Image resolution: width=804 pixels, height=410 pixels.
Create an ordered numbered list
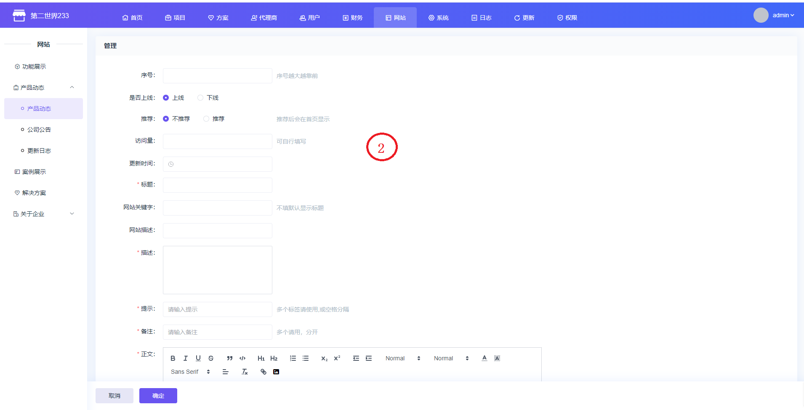293,358
